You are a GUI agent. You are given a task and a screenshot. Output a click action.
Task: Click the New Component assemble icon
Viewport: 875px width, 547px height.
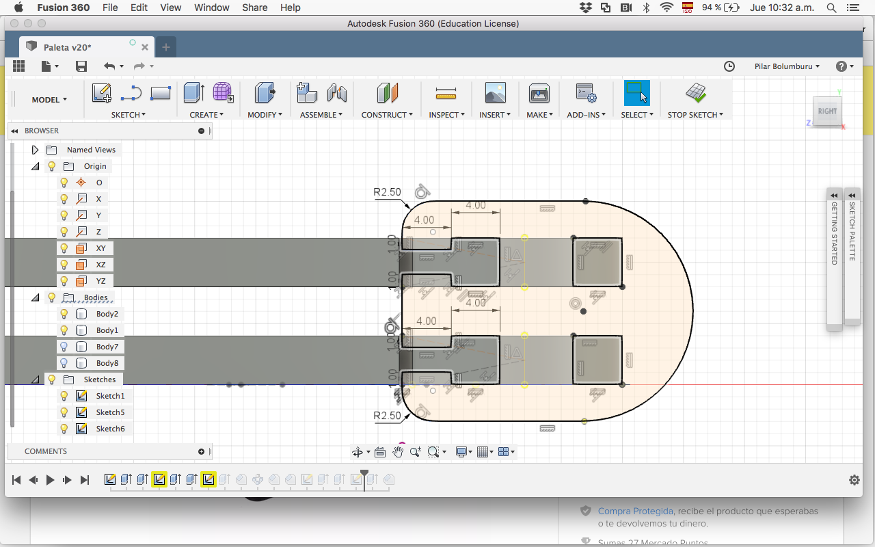tap(307, 93)
